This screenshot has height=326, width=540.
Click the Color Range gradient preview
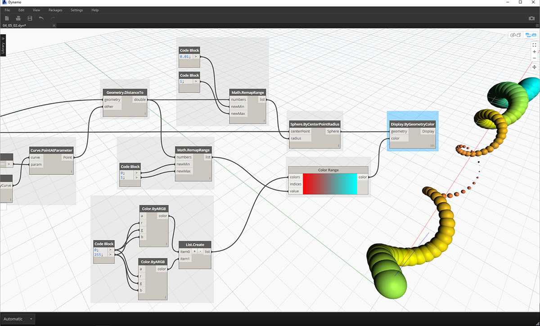click(330, 184)
